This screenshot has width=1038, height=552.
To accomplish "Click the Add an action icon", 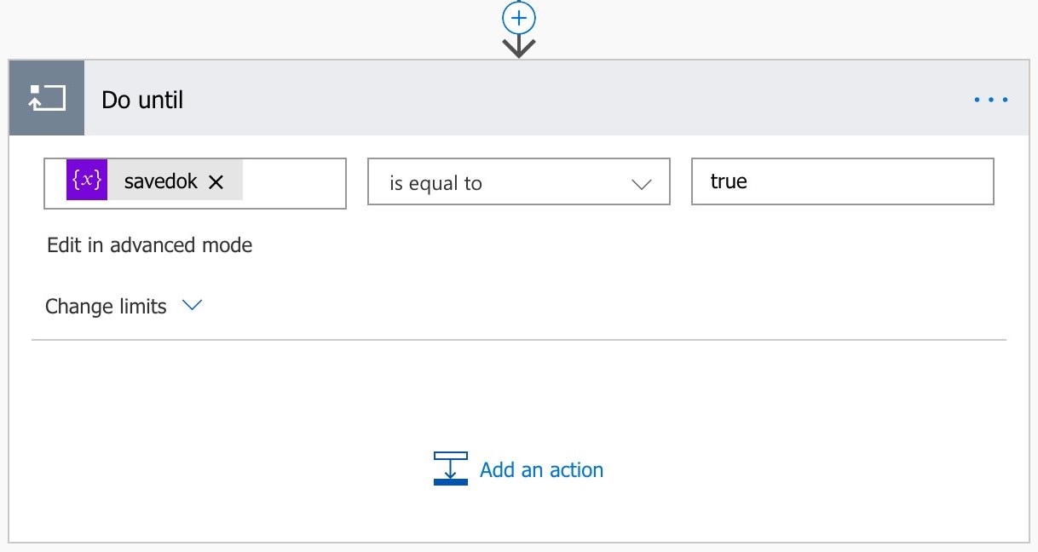I will 450,469.
